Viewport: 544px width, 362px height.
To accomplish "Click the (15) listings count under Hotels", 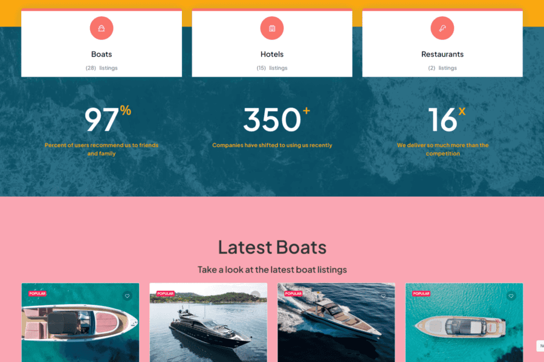I will 271,68.
